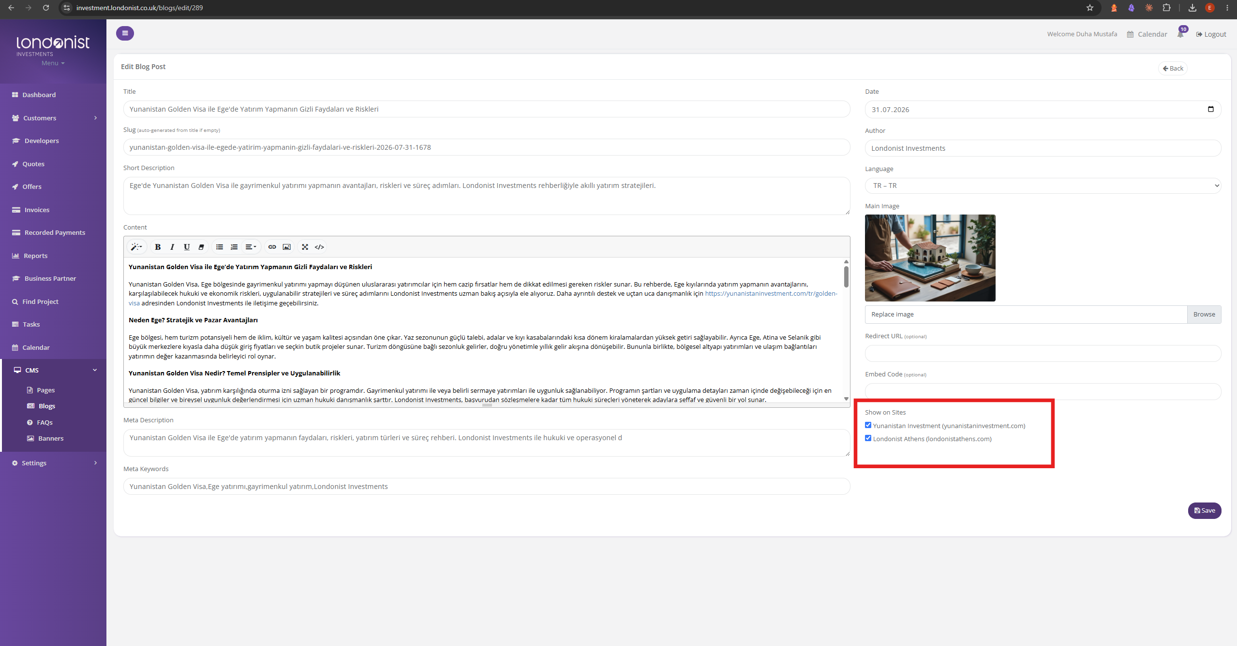This screenshot has width=1237, height=646.
Task: Apply italic formatting in the content editor
Action: 172,247
